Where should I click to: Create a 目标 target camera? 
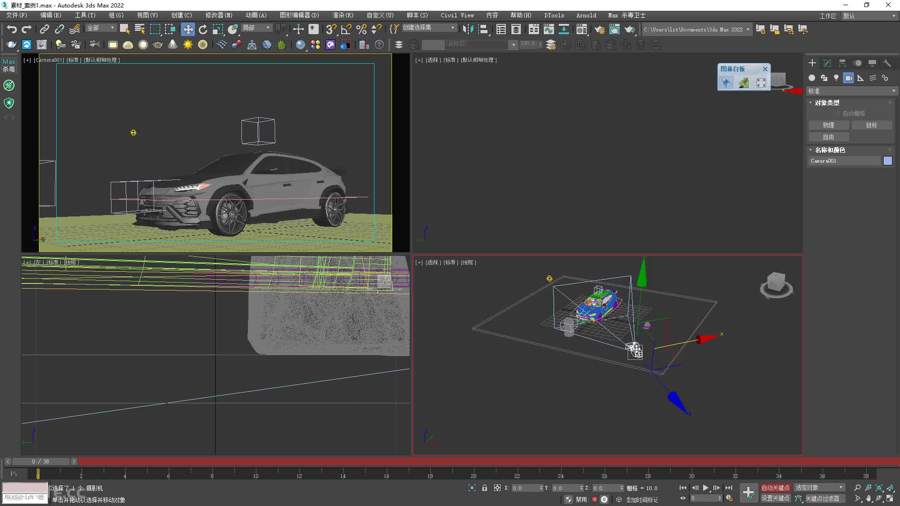(x=872, y=125)
